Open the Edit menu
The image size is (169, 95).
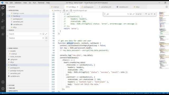[11, 3]
